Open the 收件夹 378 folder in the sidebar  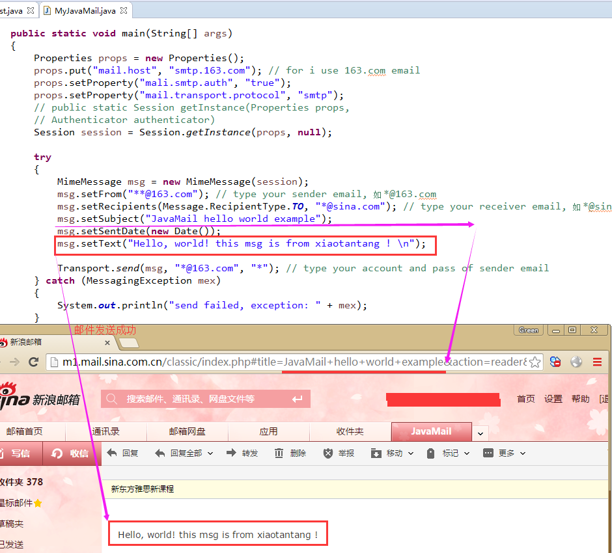21,483
